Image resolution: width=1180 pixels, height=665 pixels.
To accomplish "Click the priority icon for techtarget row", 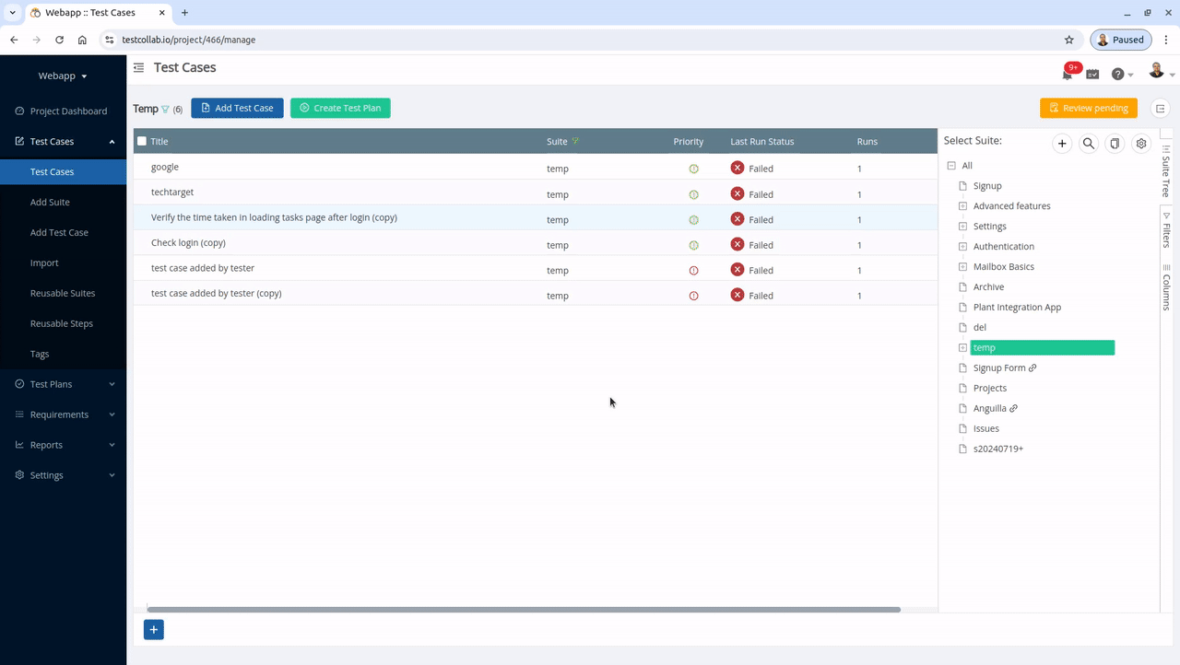I will click(x=694, y=194).
